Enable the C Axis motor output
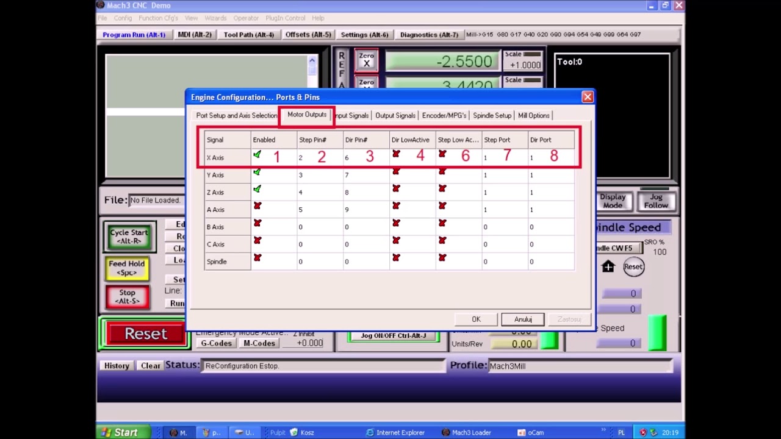The image size is (781, 439). click(x=257, y=241)
